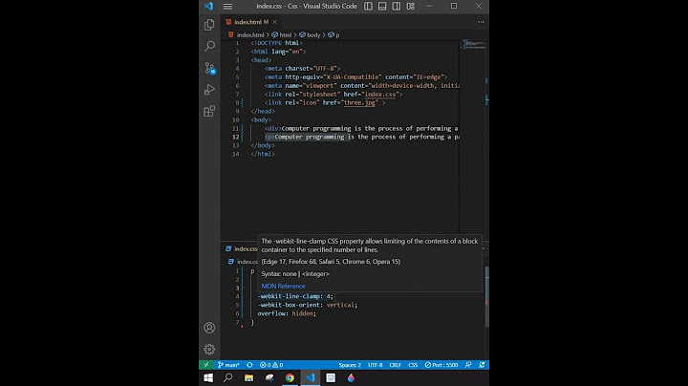Open the feedback icon in status bar
This screenshot has width=688, height=386.
point(468,365)
